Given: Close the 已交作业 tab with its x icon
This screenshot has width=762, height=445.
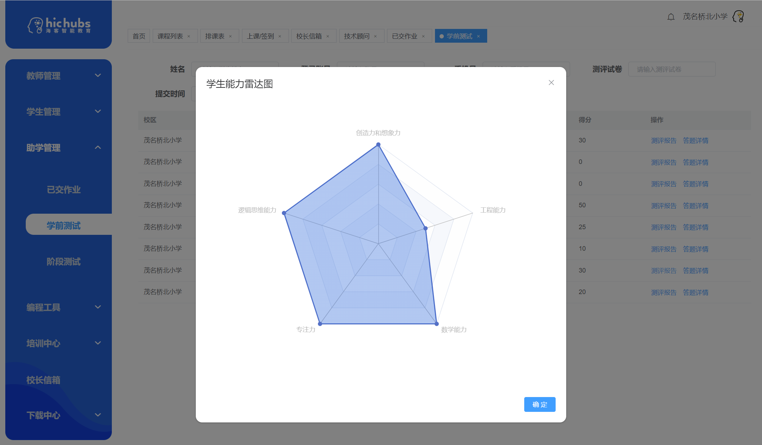Looking at the screenshot, I should [x=423, y=36].
